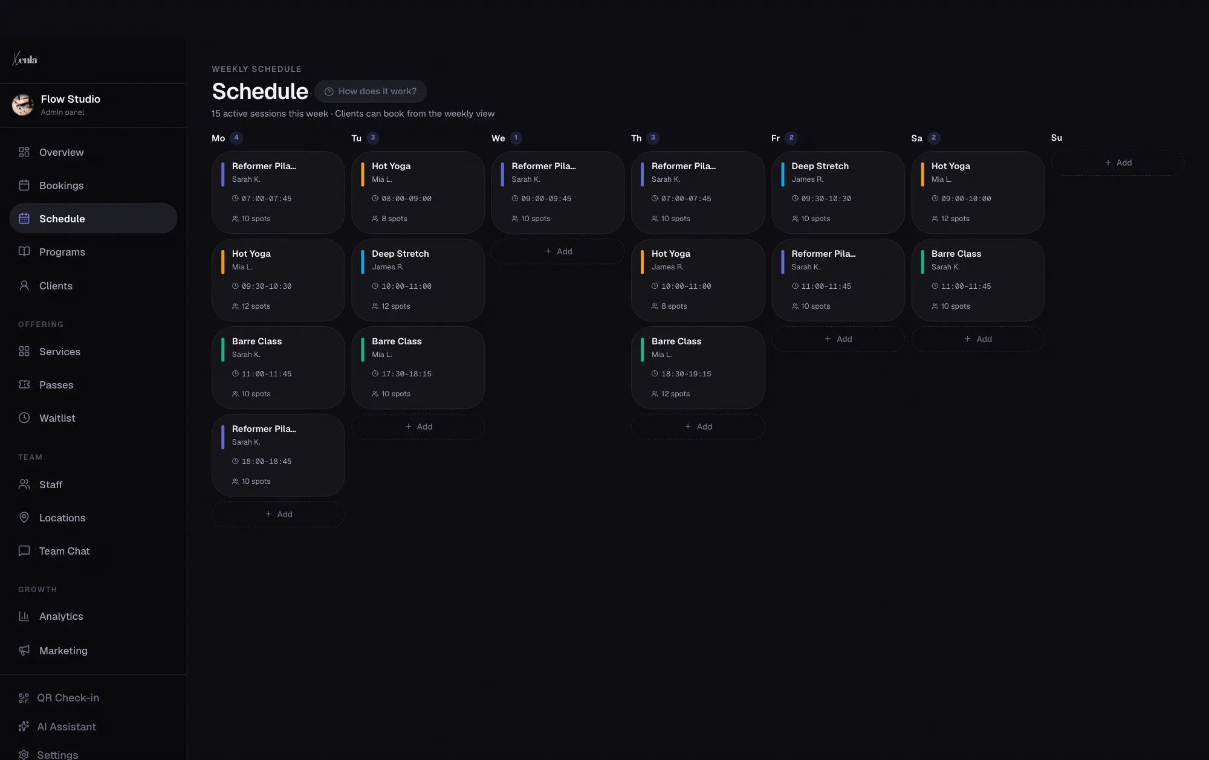Add a session on Sunday
The height and width of the screenshot is (760, 1209).
[x=1118, y=163]
